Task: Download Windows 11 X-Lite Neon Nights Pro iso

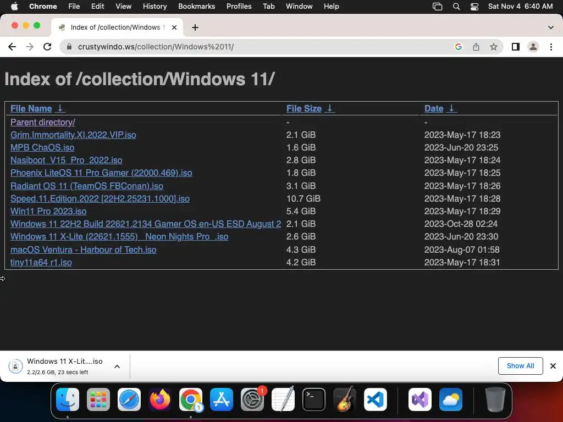Action: click(x=119, y=236)
